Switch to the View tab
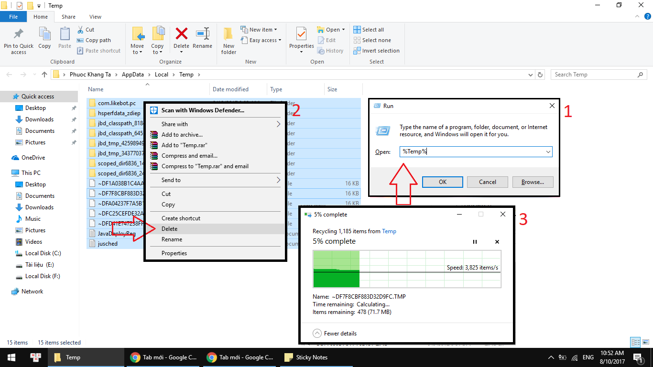 95,16
